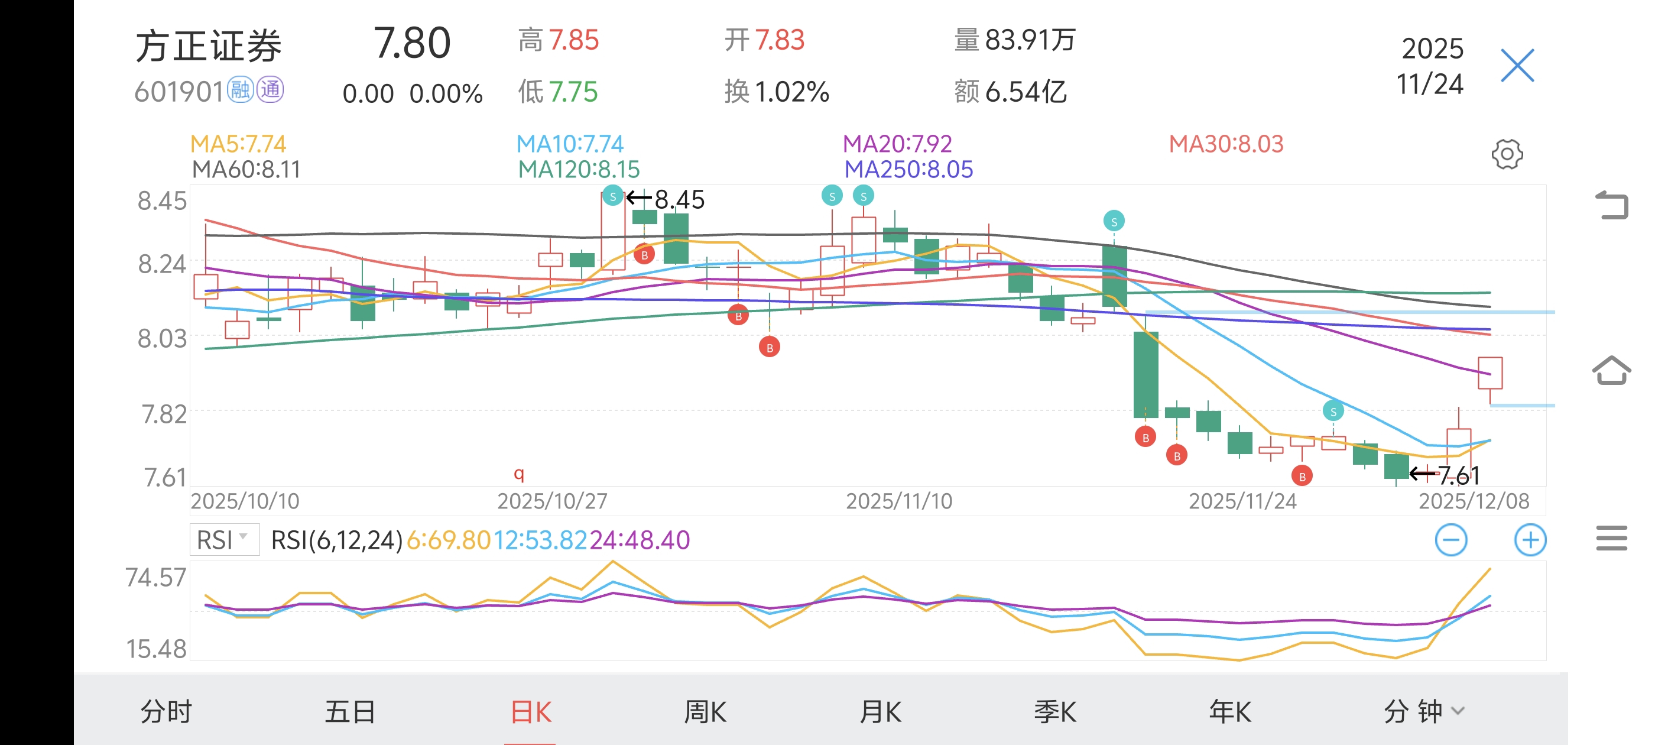Switch to 分时 intraday tab
Screen dimensions: 1655x745
pyautogui.click(x=165, y=711)
